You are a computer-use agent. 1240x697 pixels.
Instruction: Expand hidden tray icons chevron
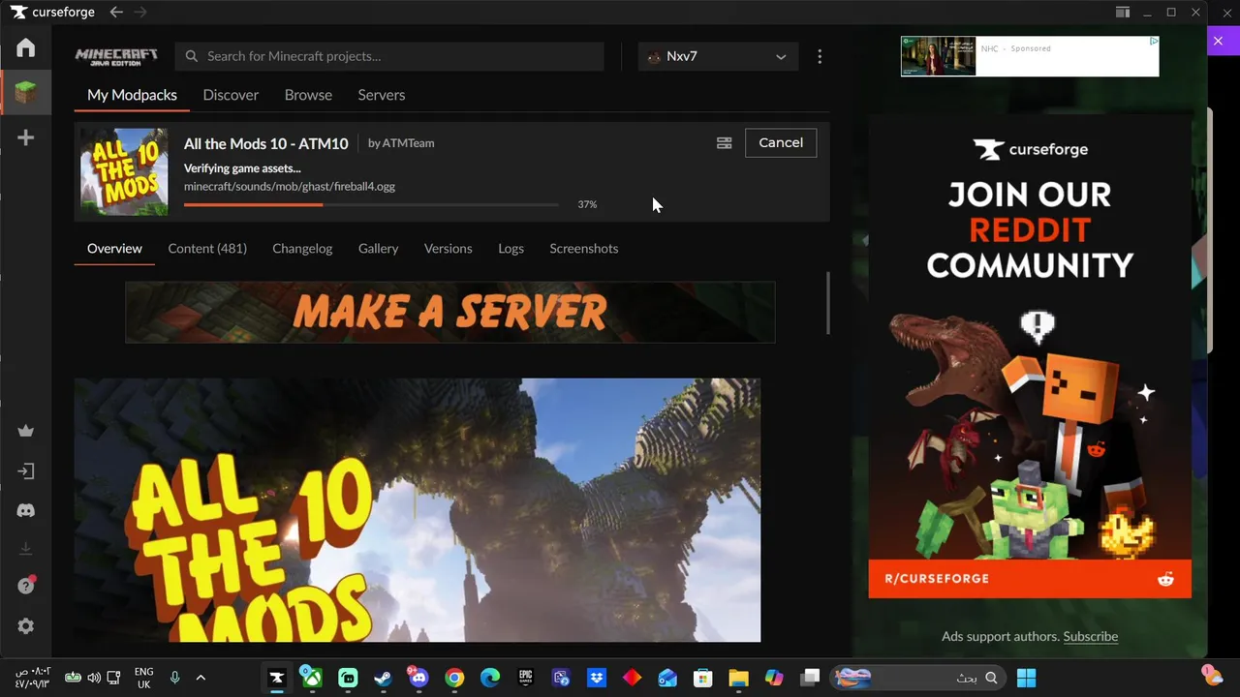(201, 678)
